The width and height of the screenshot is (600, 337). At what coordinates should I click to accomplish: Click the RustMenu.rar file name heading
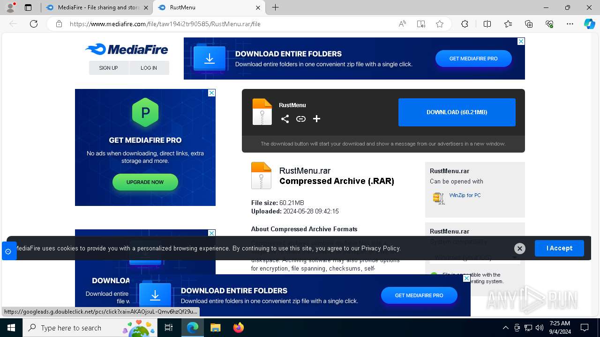tap(305, 171)
